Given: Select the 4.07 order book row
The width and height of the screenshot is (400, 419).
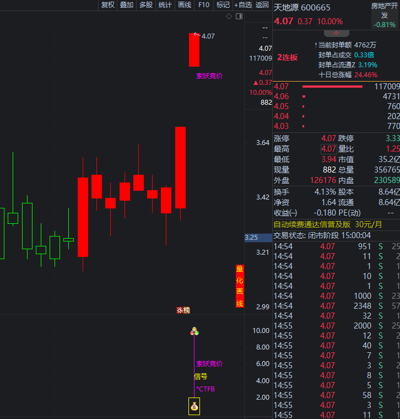Looking at the screenshot, I should (337, 87).
